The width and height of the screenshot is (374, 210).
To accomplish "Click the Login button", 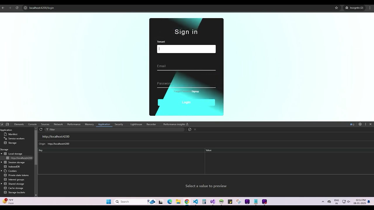I will point(186,102).
